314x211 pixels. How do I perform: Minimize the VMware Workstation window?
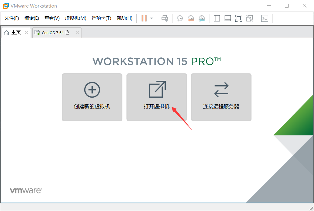[x=269, y=6]
